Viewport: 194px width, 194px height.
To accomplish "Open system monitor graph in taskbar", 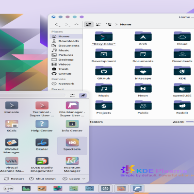I will [26, 189].
